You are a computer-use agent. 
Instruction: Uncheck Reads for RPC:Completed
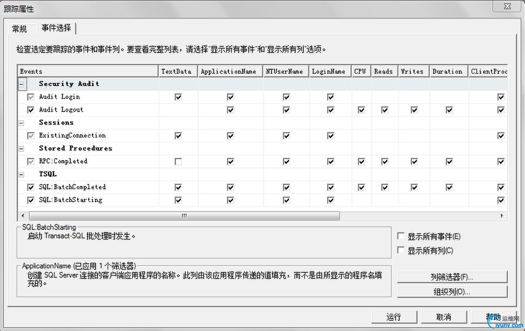[385, 162]
